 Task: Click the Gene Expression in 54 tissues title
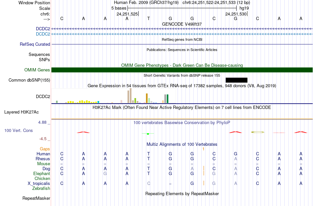pos(182,86)
